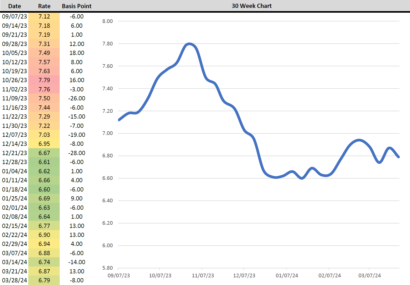Select the red 7.79 rate cell
The height and width of the screenshot is (285, 410).
tap(44, 80)
